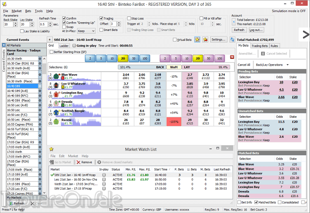Click the Ruzeiz jockey silks icon
Screen dimensions: 310x213
click(56, 122)
